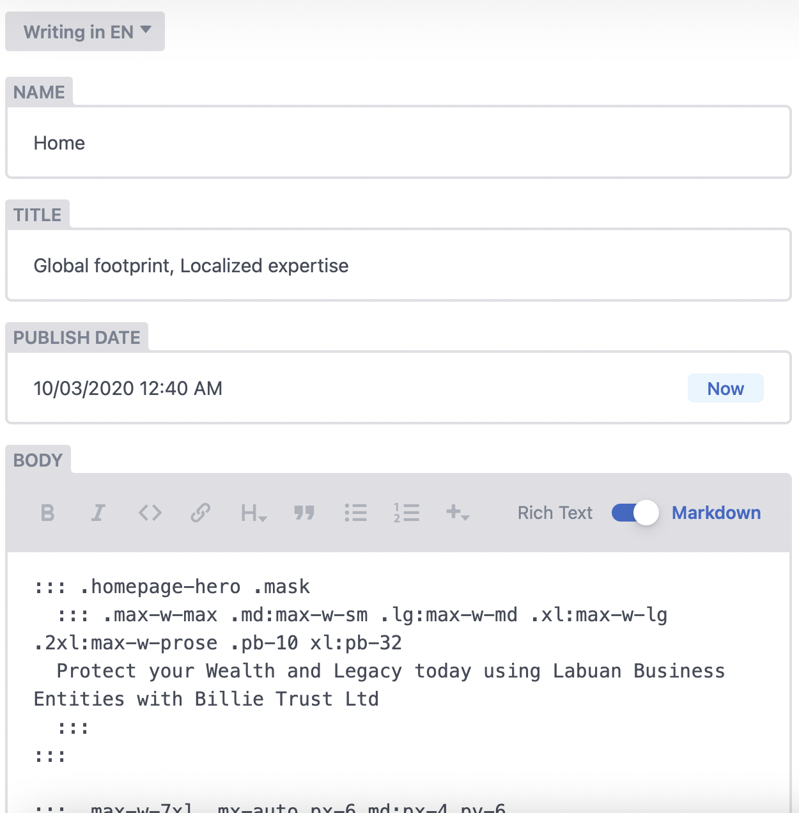Create a bulleted list
This screenshot has width=799, height=813.
tap(355, 513)
